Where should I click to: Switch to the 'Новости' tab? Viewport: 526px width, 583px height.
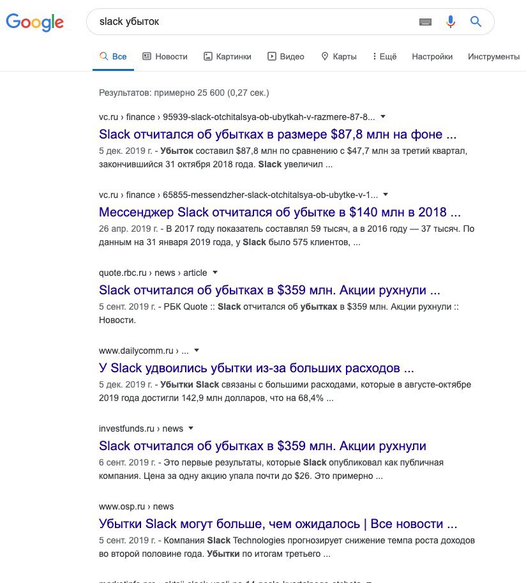pos(165,57)
